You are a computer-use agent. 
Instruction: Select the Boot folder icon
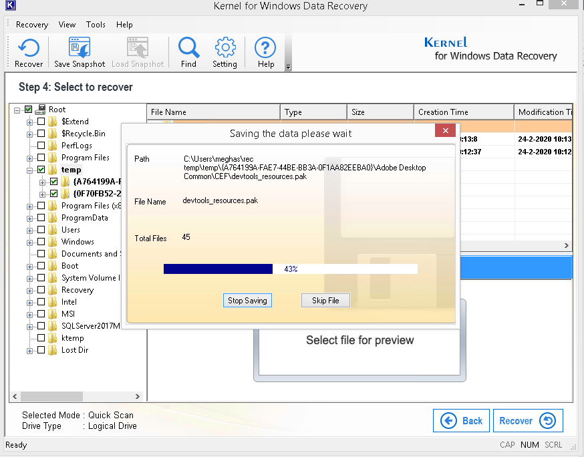click(x=53, y=265)
